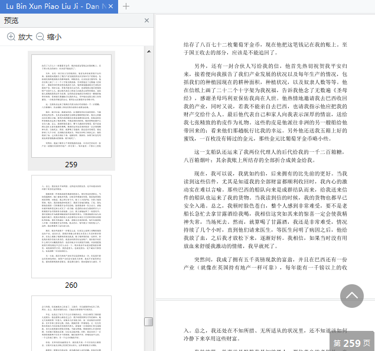Image resolution: width=375 pixels, height=351 pixels.
Task: Click the paragraph beginning 这一支船队还运来了
Action: coord(265,156)
